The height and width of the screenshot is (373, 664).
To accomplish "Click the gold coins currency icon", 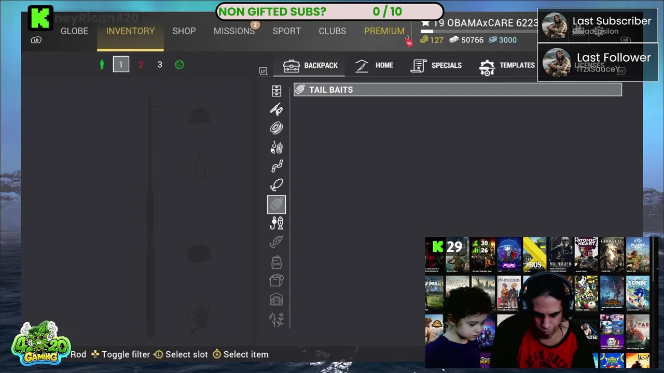I will pos(424,40).
